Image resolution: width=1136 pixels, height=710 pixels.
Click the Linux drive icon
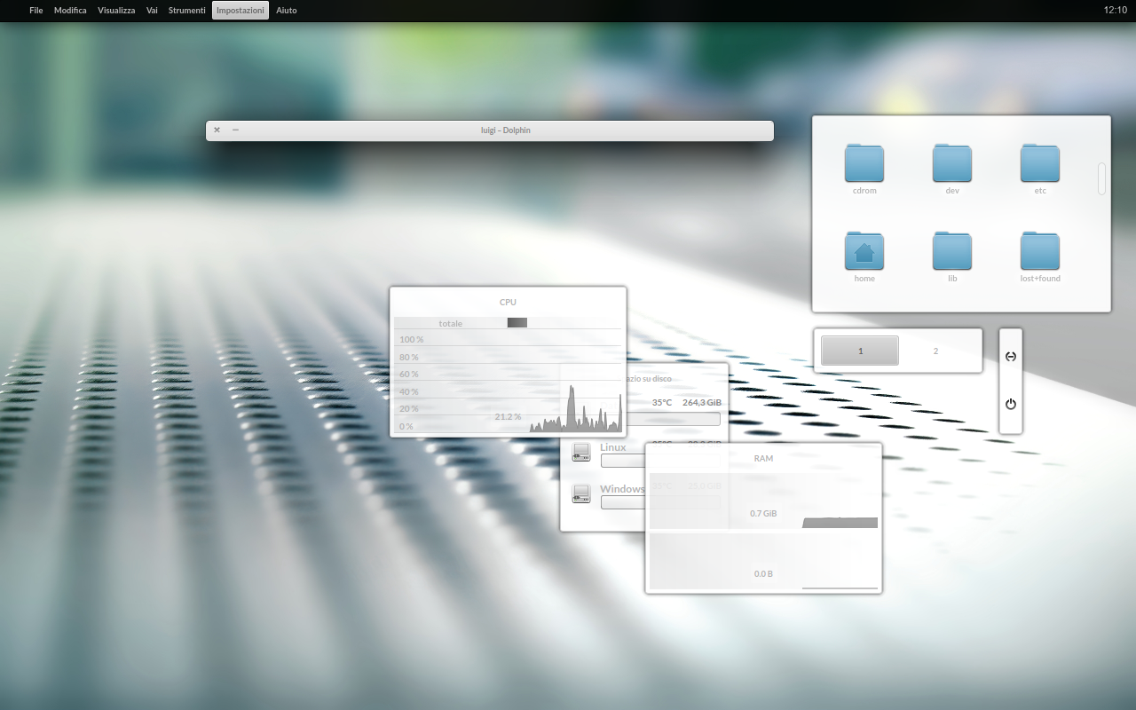[x=581, y=452]
